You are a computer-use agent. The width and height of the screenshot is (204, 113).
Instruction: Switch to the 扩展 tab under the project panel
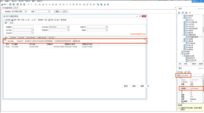coord(186,64)
